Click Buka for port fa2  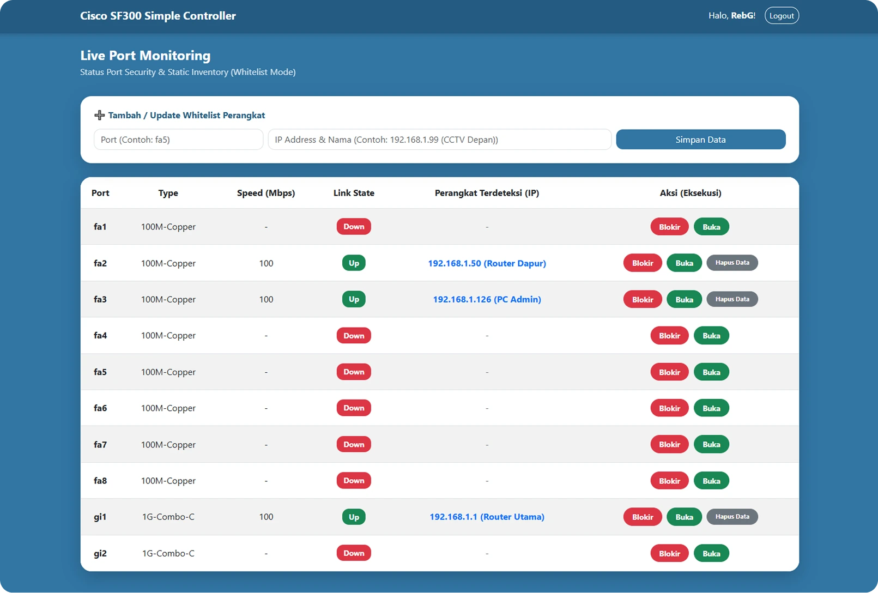coord(684,263)
